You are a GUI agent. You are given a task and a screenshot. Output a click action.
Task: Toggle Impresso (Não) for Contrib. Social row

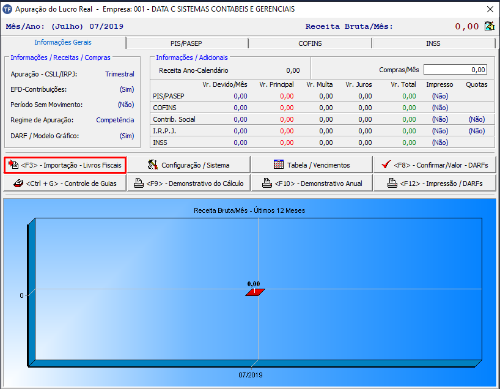[440, 119]
